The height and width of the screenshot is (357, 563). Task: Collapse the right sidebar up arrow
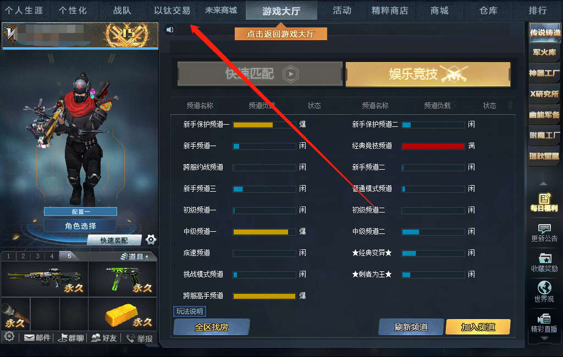544,183
